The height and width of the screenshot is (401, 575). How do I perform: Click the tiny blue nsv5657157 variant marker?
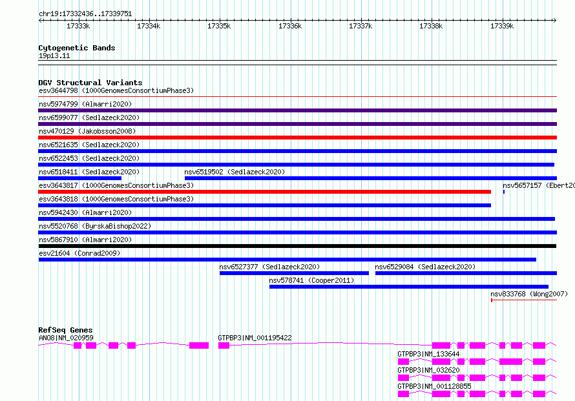[x=504, y=192]
